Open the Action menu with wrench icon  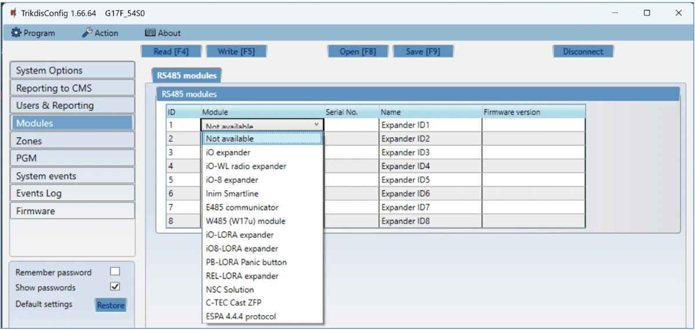(100, 33)
